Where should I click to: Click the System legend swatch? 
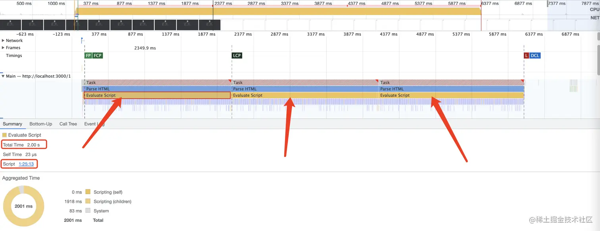[x=88, y=211]
